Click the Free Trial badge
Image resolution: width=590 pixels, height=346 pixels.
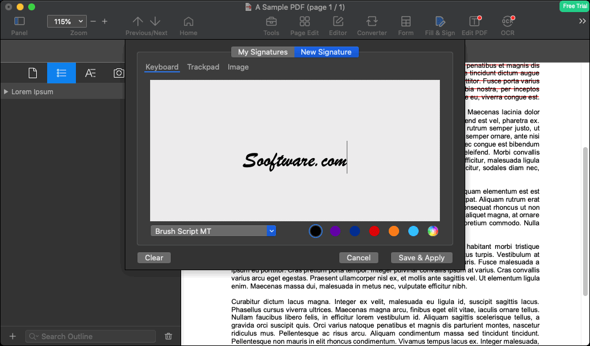pyautogui.click(x=574, y=6)
